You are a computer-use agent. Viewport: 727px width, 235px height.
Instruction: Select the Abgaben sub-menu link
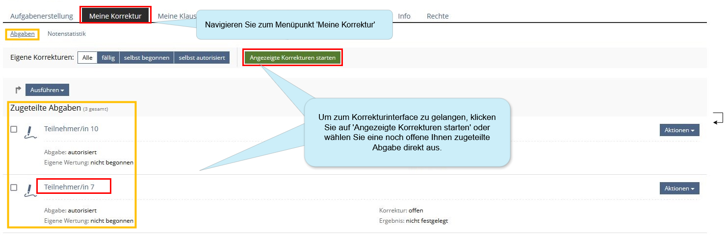pyautogui.click(x=23, y=34)
